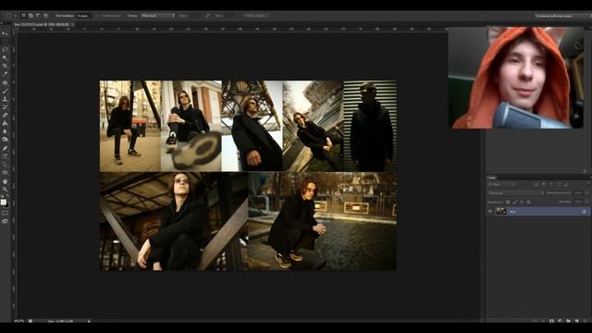Select the History Brush tool
This screenshot has height=333, width=592.
click(x=5, y=107)
